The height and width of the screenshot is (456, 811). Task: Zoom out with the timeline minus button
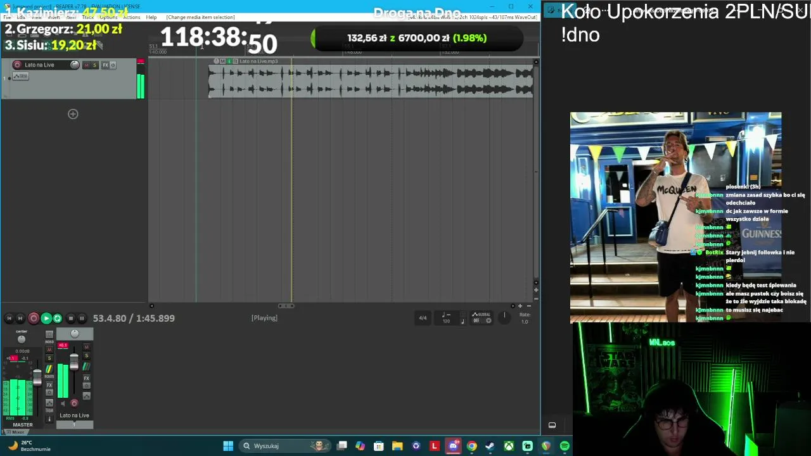pyautogui.click(x=529, y=306)
